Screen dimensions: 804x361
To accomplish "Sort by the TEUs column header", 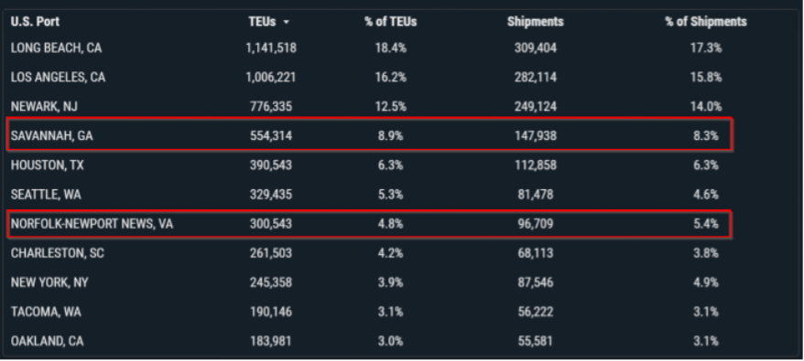I will [263, 22].
